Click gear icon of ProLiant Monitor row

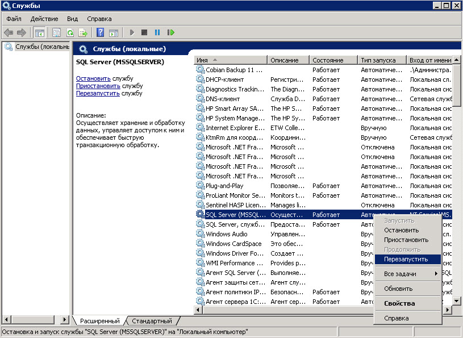200,195
